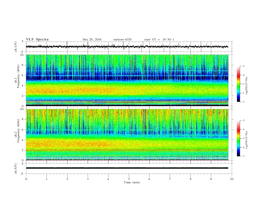Screen dimensions: 261x201
Task: Click the ch.2 "Frequency (kHz)" axis label
Action: click(18, 131)
